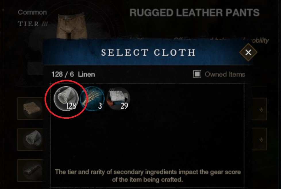Screen dimensions: 281x189
Task: Click the Tier III label
Action: tap(33, 24)
